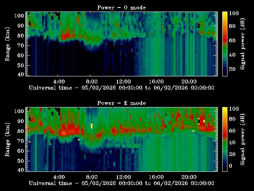Image resolution: width=254 pixels, height=191 pixels.
Task: Select the 16:00 tick on E mode time axis
Action: (x=156, y=171)
